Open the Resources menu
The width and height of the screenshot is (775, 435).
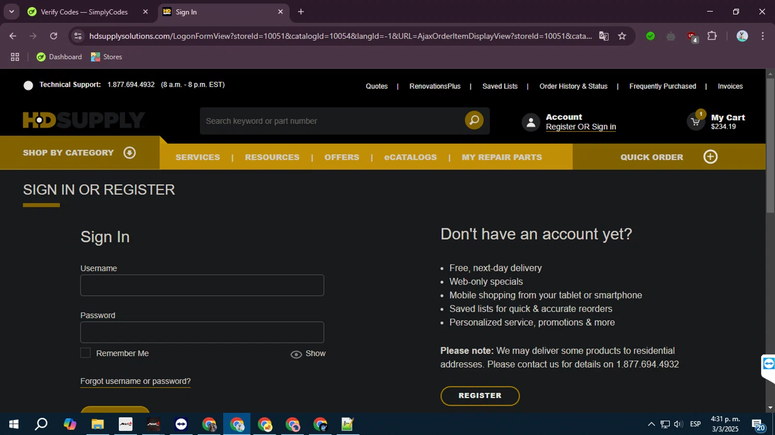(272, 157)
